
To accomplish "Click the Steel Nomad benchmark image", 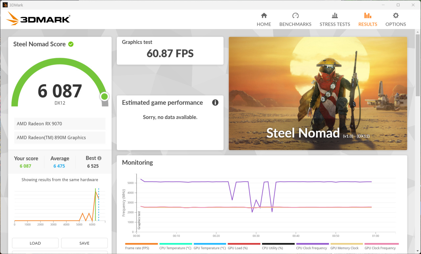I will (318, 93).
